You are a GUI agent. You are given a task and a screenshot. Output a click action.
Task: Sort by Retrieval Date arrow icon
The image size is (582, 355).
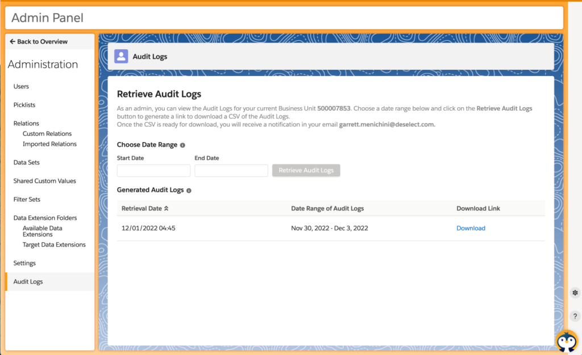(167, 209)
